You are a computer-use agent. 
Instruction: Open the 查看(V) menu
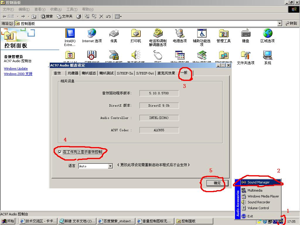coord(40,9)
